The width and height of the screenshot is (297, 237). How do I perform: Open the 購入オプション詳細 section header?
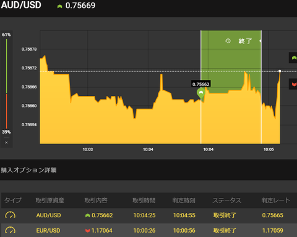pos(28,170)
